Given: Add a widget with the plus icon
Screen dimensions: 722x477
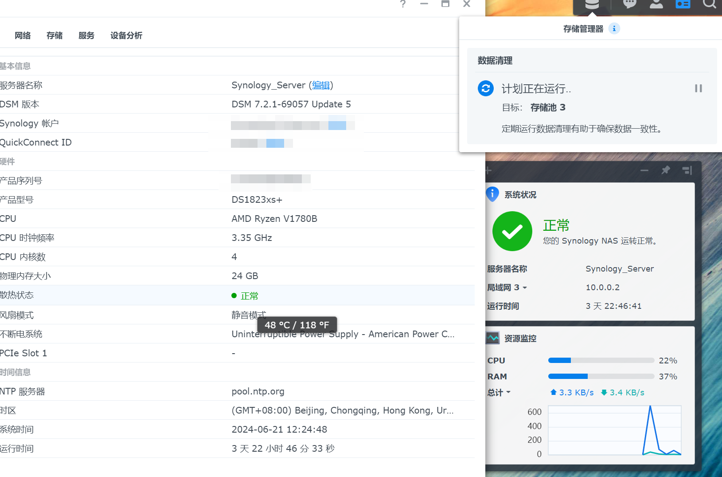Looking at the screenshot, I should pyautogui.click(x=488, y=170).
